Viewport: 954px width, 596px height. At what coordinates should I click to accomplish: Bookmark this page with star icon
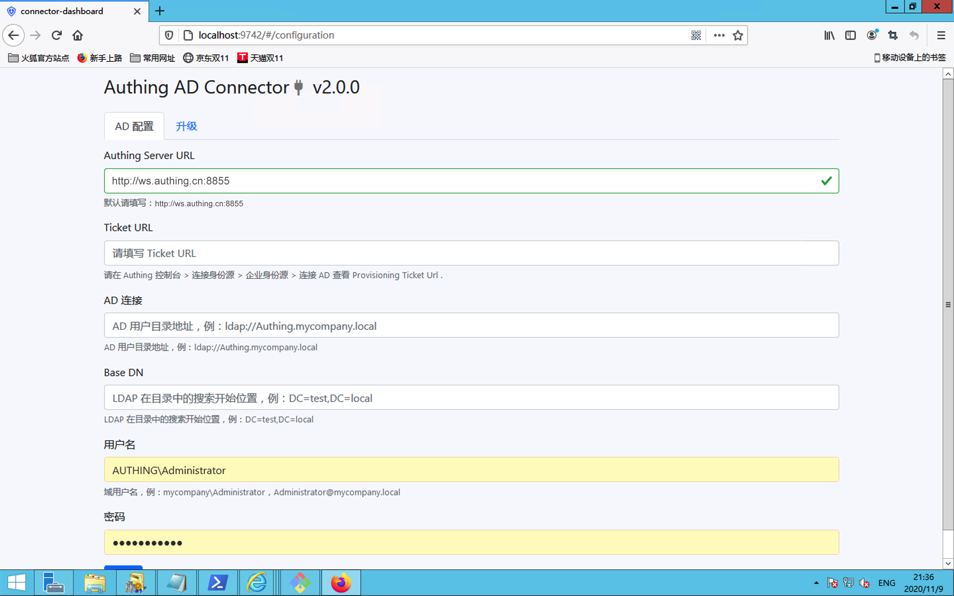(738, 35)
